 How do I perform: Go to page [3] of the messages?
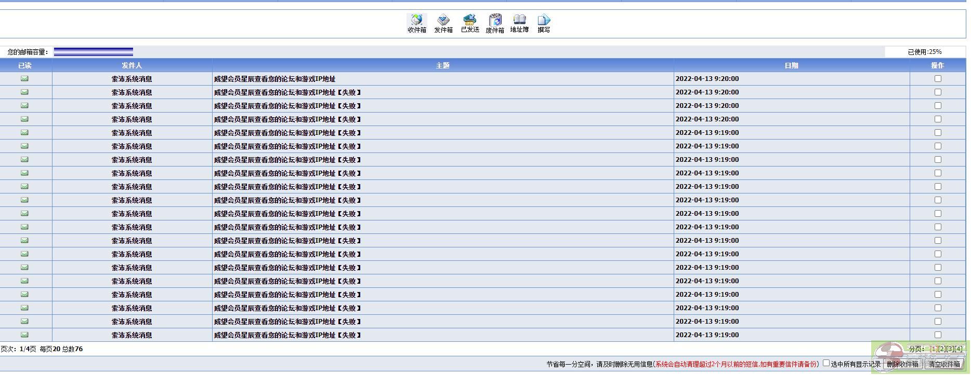pyautogui.click(x=951, y=349)
